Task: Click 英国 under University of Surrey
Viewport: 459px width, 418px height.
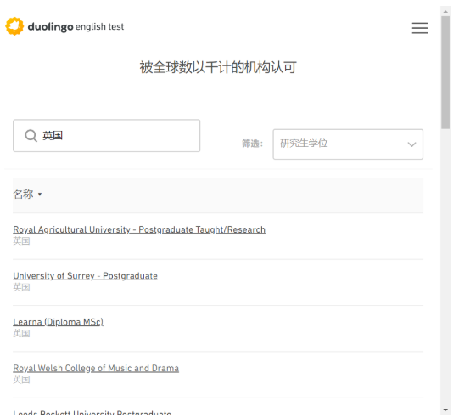Action: pos(21,287)
